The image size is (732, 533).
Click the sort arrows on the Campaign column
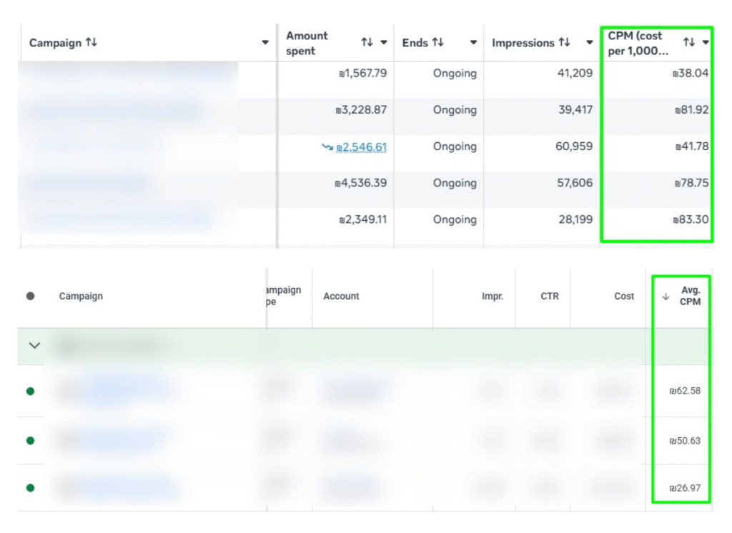[x=91, y=43]
